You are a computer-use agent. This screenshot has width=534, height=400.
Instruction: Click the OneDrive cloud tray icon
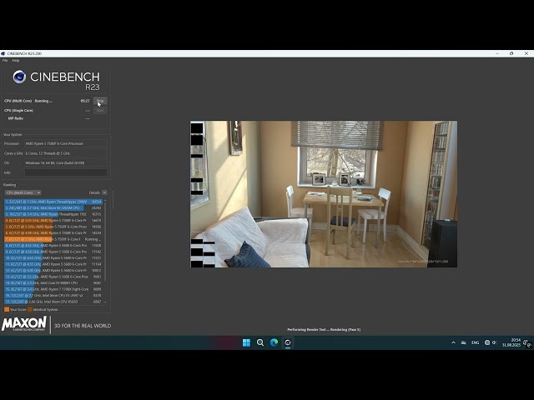pyautogui.click(x=464, y=342)
